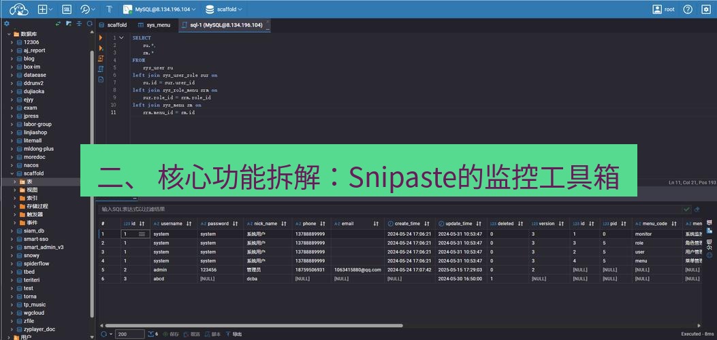Open dropdown arrow beside the search icon
Image resolution: width=717 pixels, height=340 pixels.
click(94, 9)
